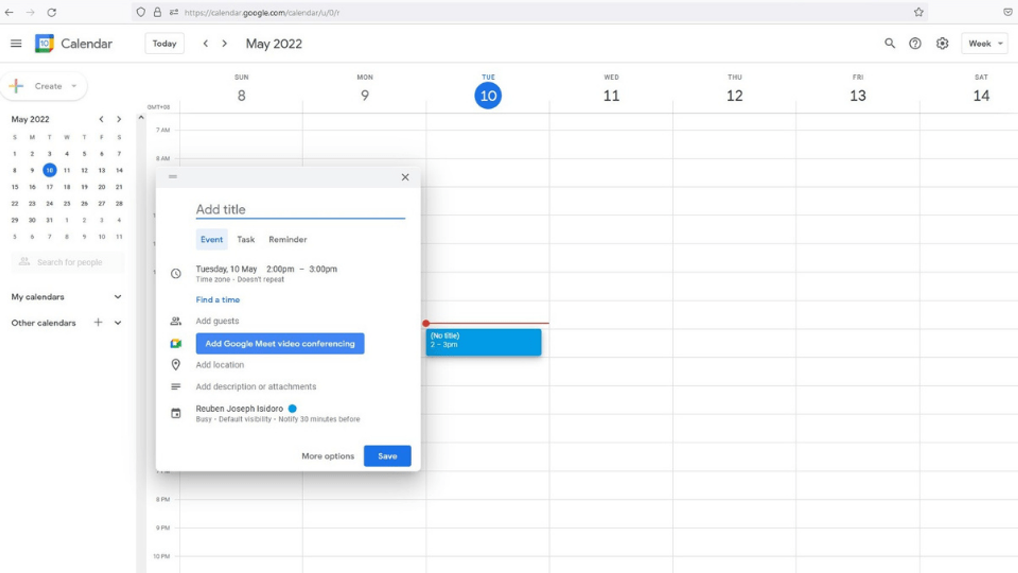Click the Add title input field
This screenshot has width=1018, height=573.
point(300,210)
